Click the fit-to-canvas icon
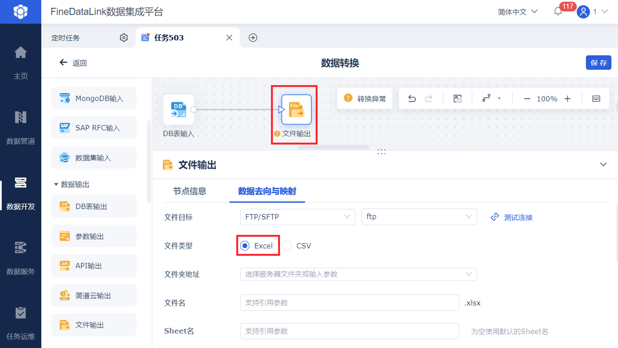This screenshot has width=618, height=348. pos(457,98)
